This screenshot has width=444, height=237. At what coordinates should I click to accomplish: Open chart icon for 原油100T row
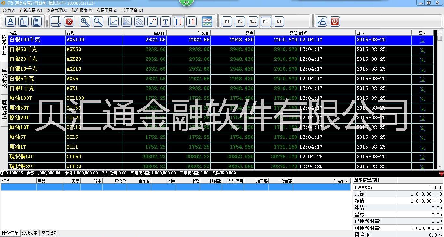423,99
